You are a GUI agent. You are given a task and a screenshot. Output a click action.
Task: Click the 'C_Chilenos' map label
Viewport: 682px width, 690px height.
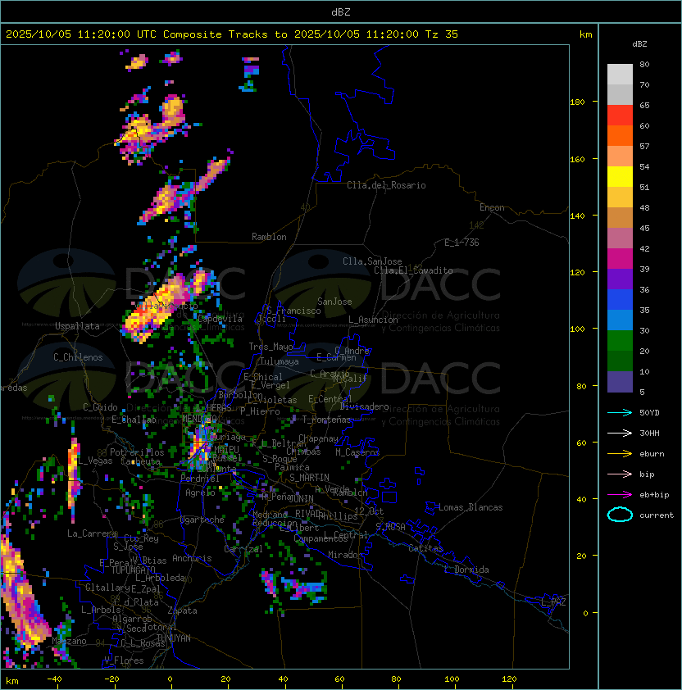point(78,357)
